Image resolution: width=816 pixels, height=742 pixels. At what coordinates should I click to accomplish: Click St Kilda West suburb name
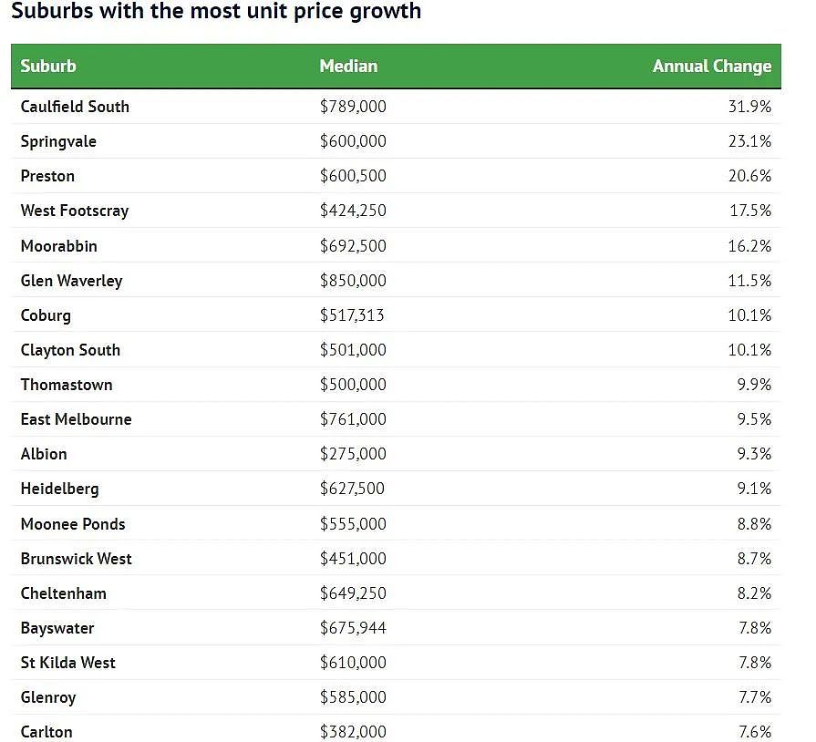pyautogui.click(x=67, y=663)
